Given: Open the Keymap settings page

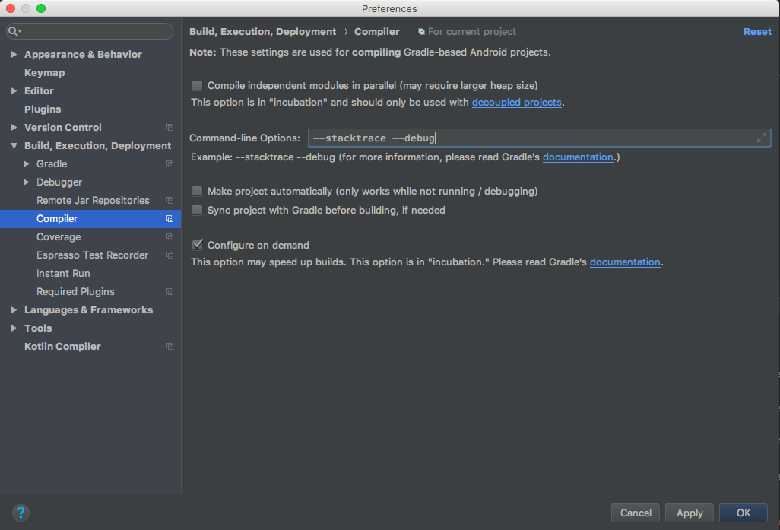Looking at the screenshot, I should (46, 72).
